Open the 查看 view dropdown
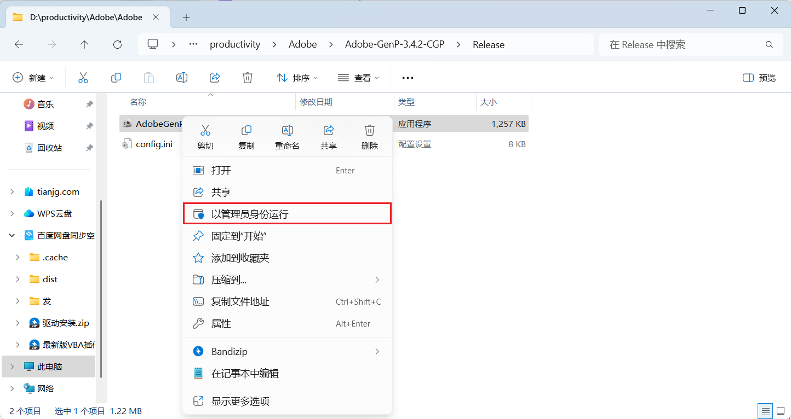791x419 pixels. [x=359, y=78]
